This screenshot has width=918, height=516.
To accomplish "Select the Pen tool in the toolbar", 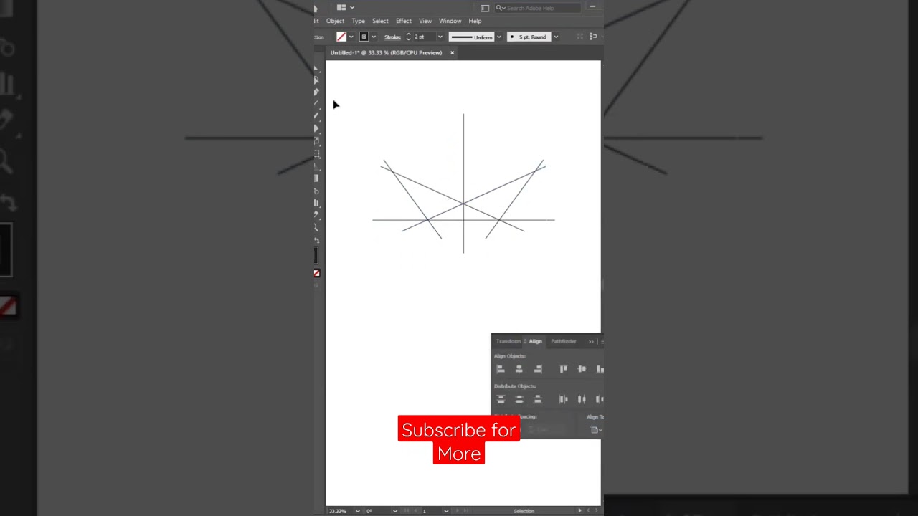I will tap(316, 92).
